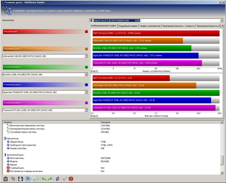Click the Значение column header

pyautogui.click(x=160, y=122)
